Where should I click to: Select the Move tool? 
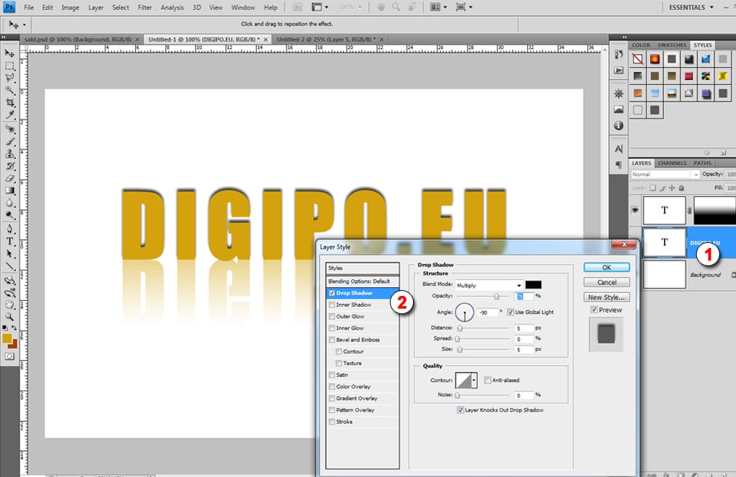10,54
